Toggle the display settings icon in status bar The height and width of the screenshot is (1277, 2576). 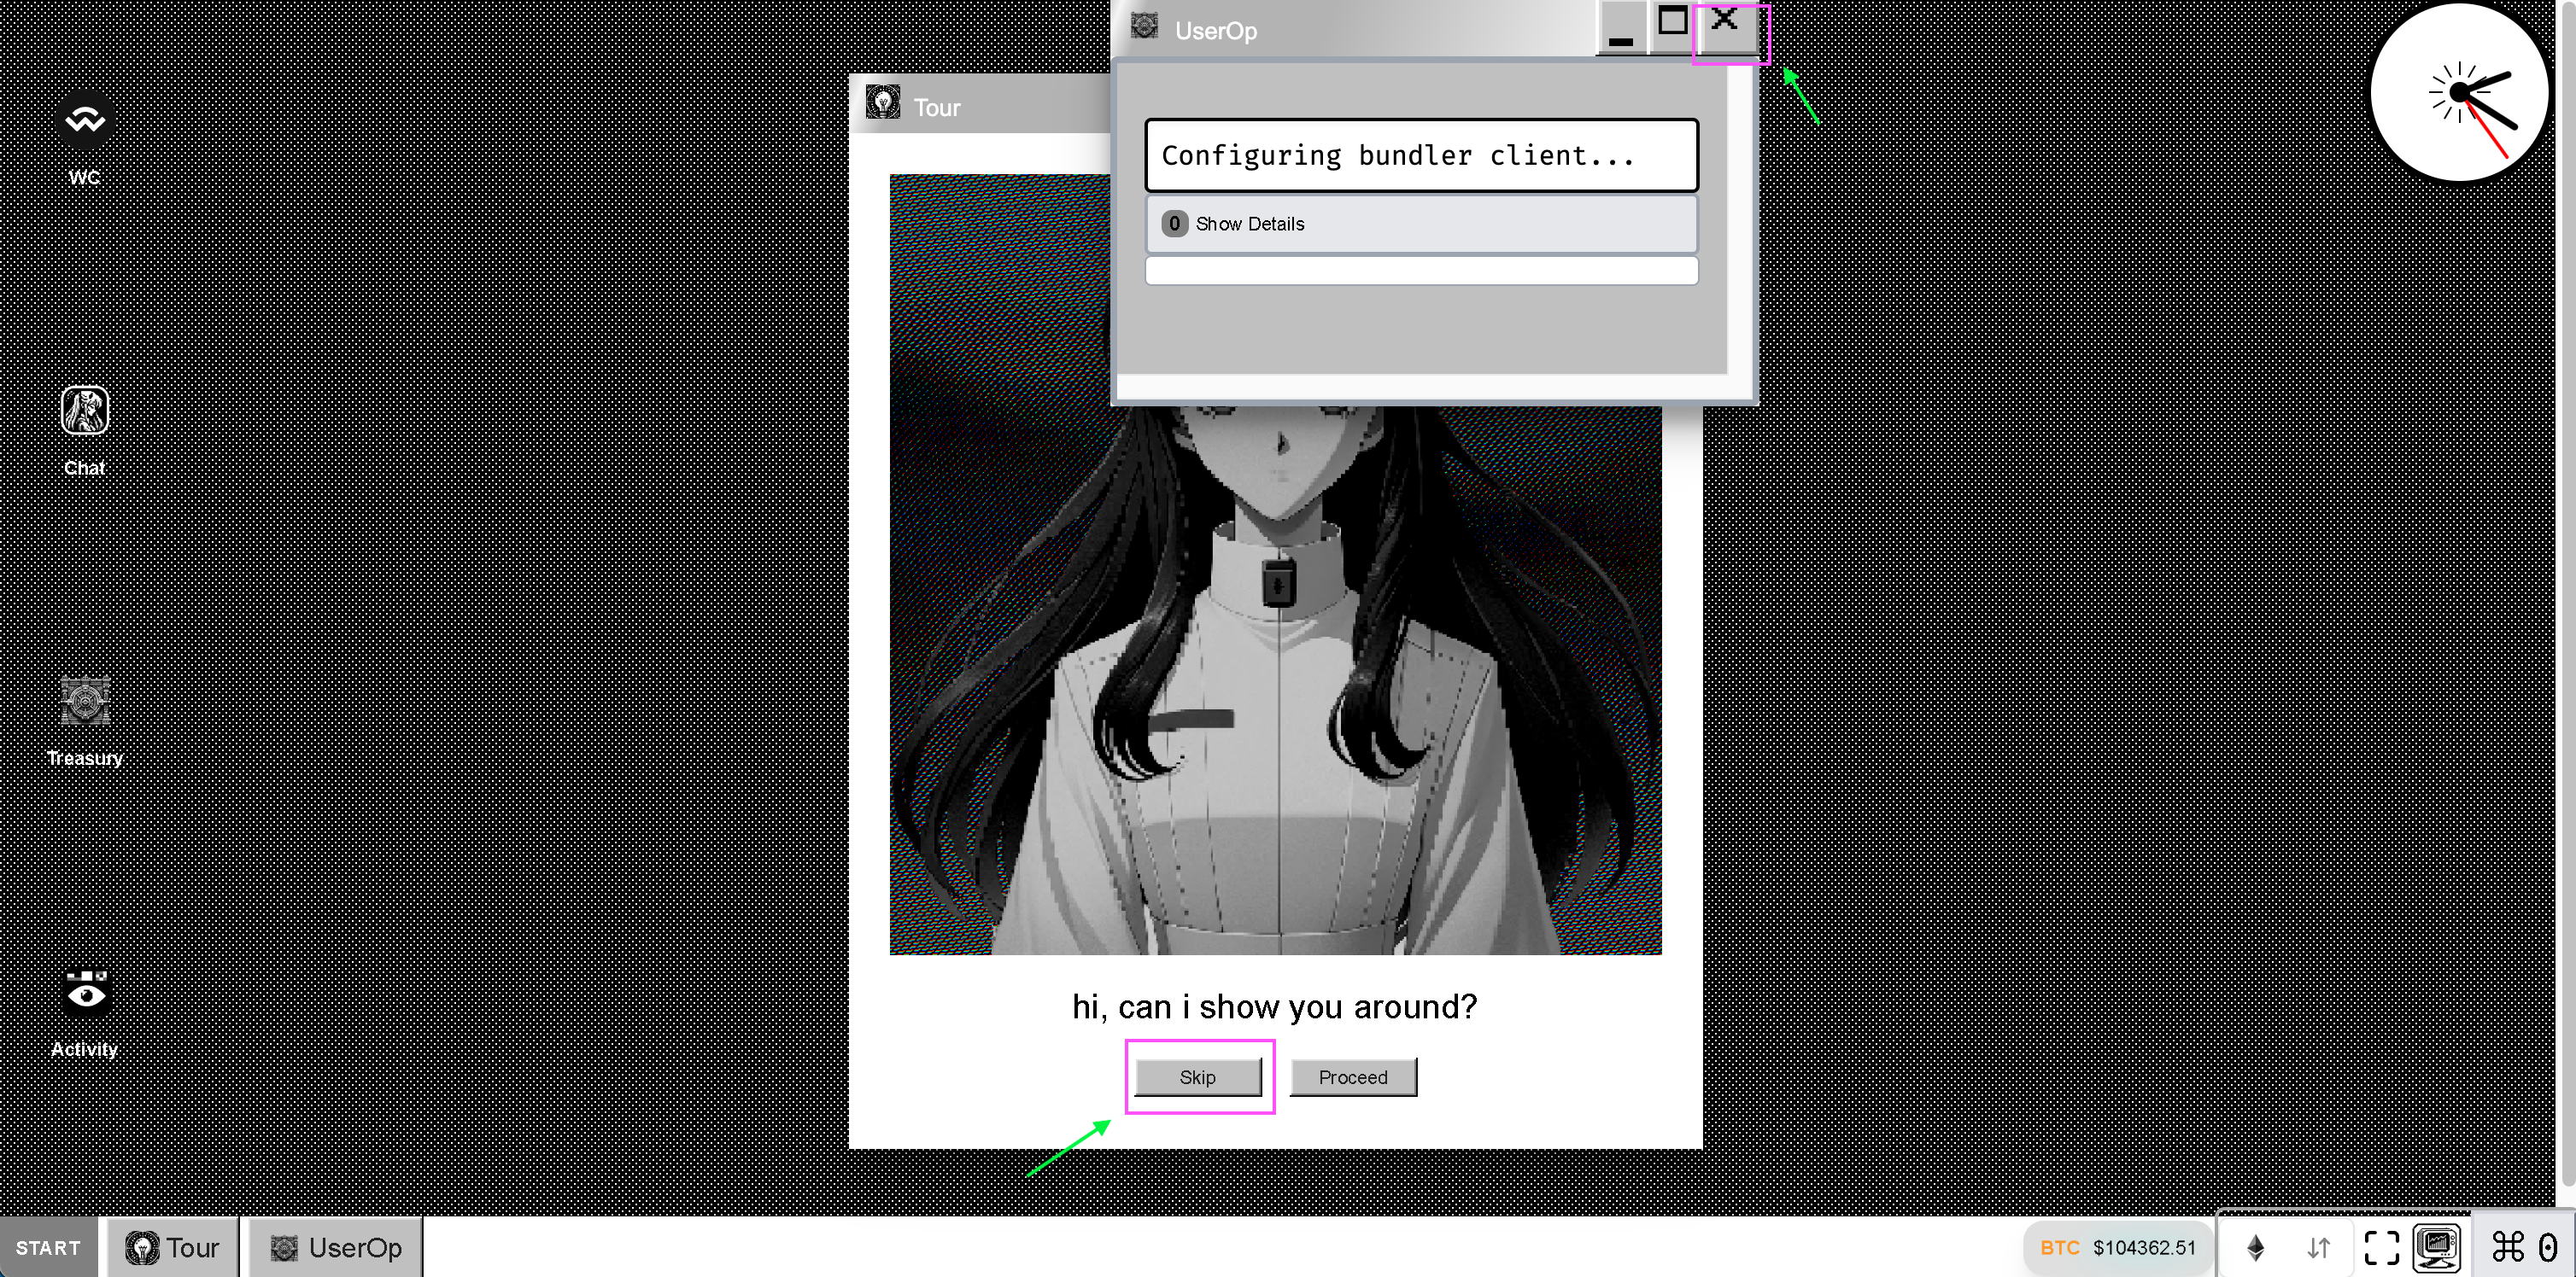click(2437, 1247)
